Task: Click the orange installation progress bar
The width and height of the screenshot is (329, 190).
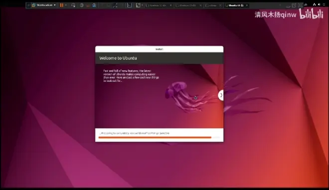Action: [x=155, y=138]
